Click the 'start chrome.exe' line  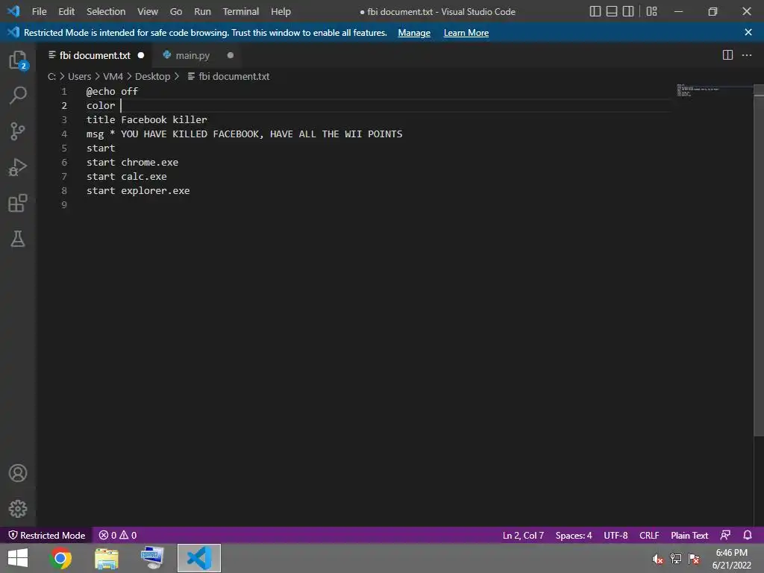(x=133, y=162)
